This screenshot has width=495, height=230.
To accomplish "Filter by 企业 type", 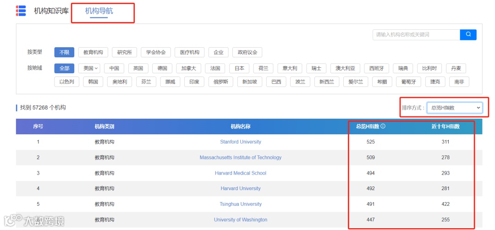I will click(x=219, y=52).
